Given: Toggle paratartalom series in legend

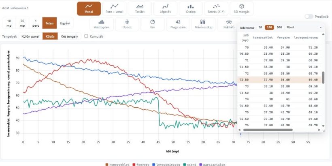Looking at the screenshot, I should click(x=213, y=164).
